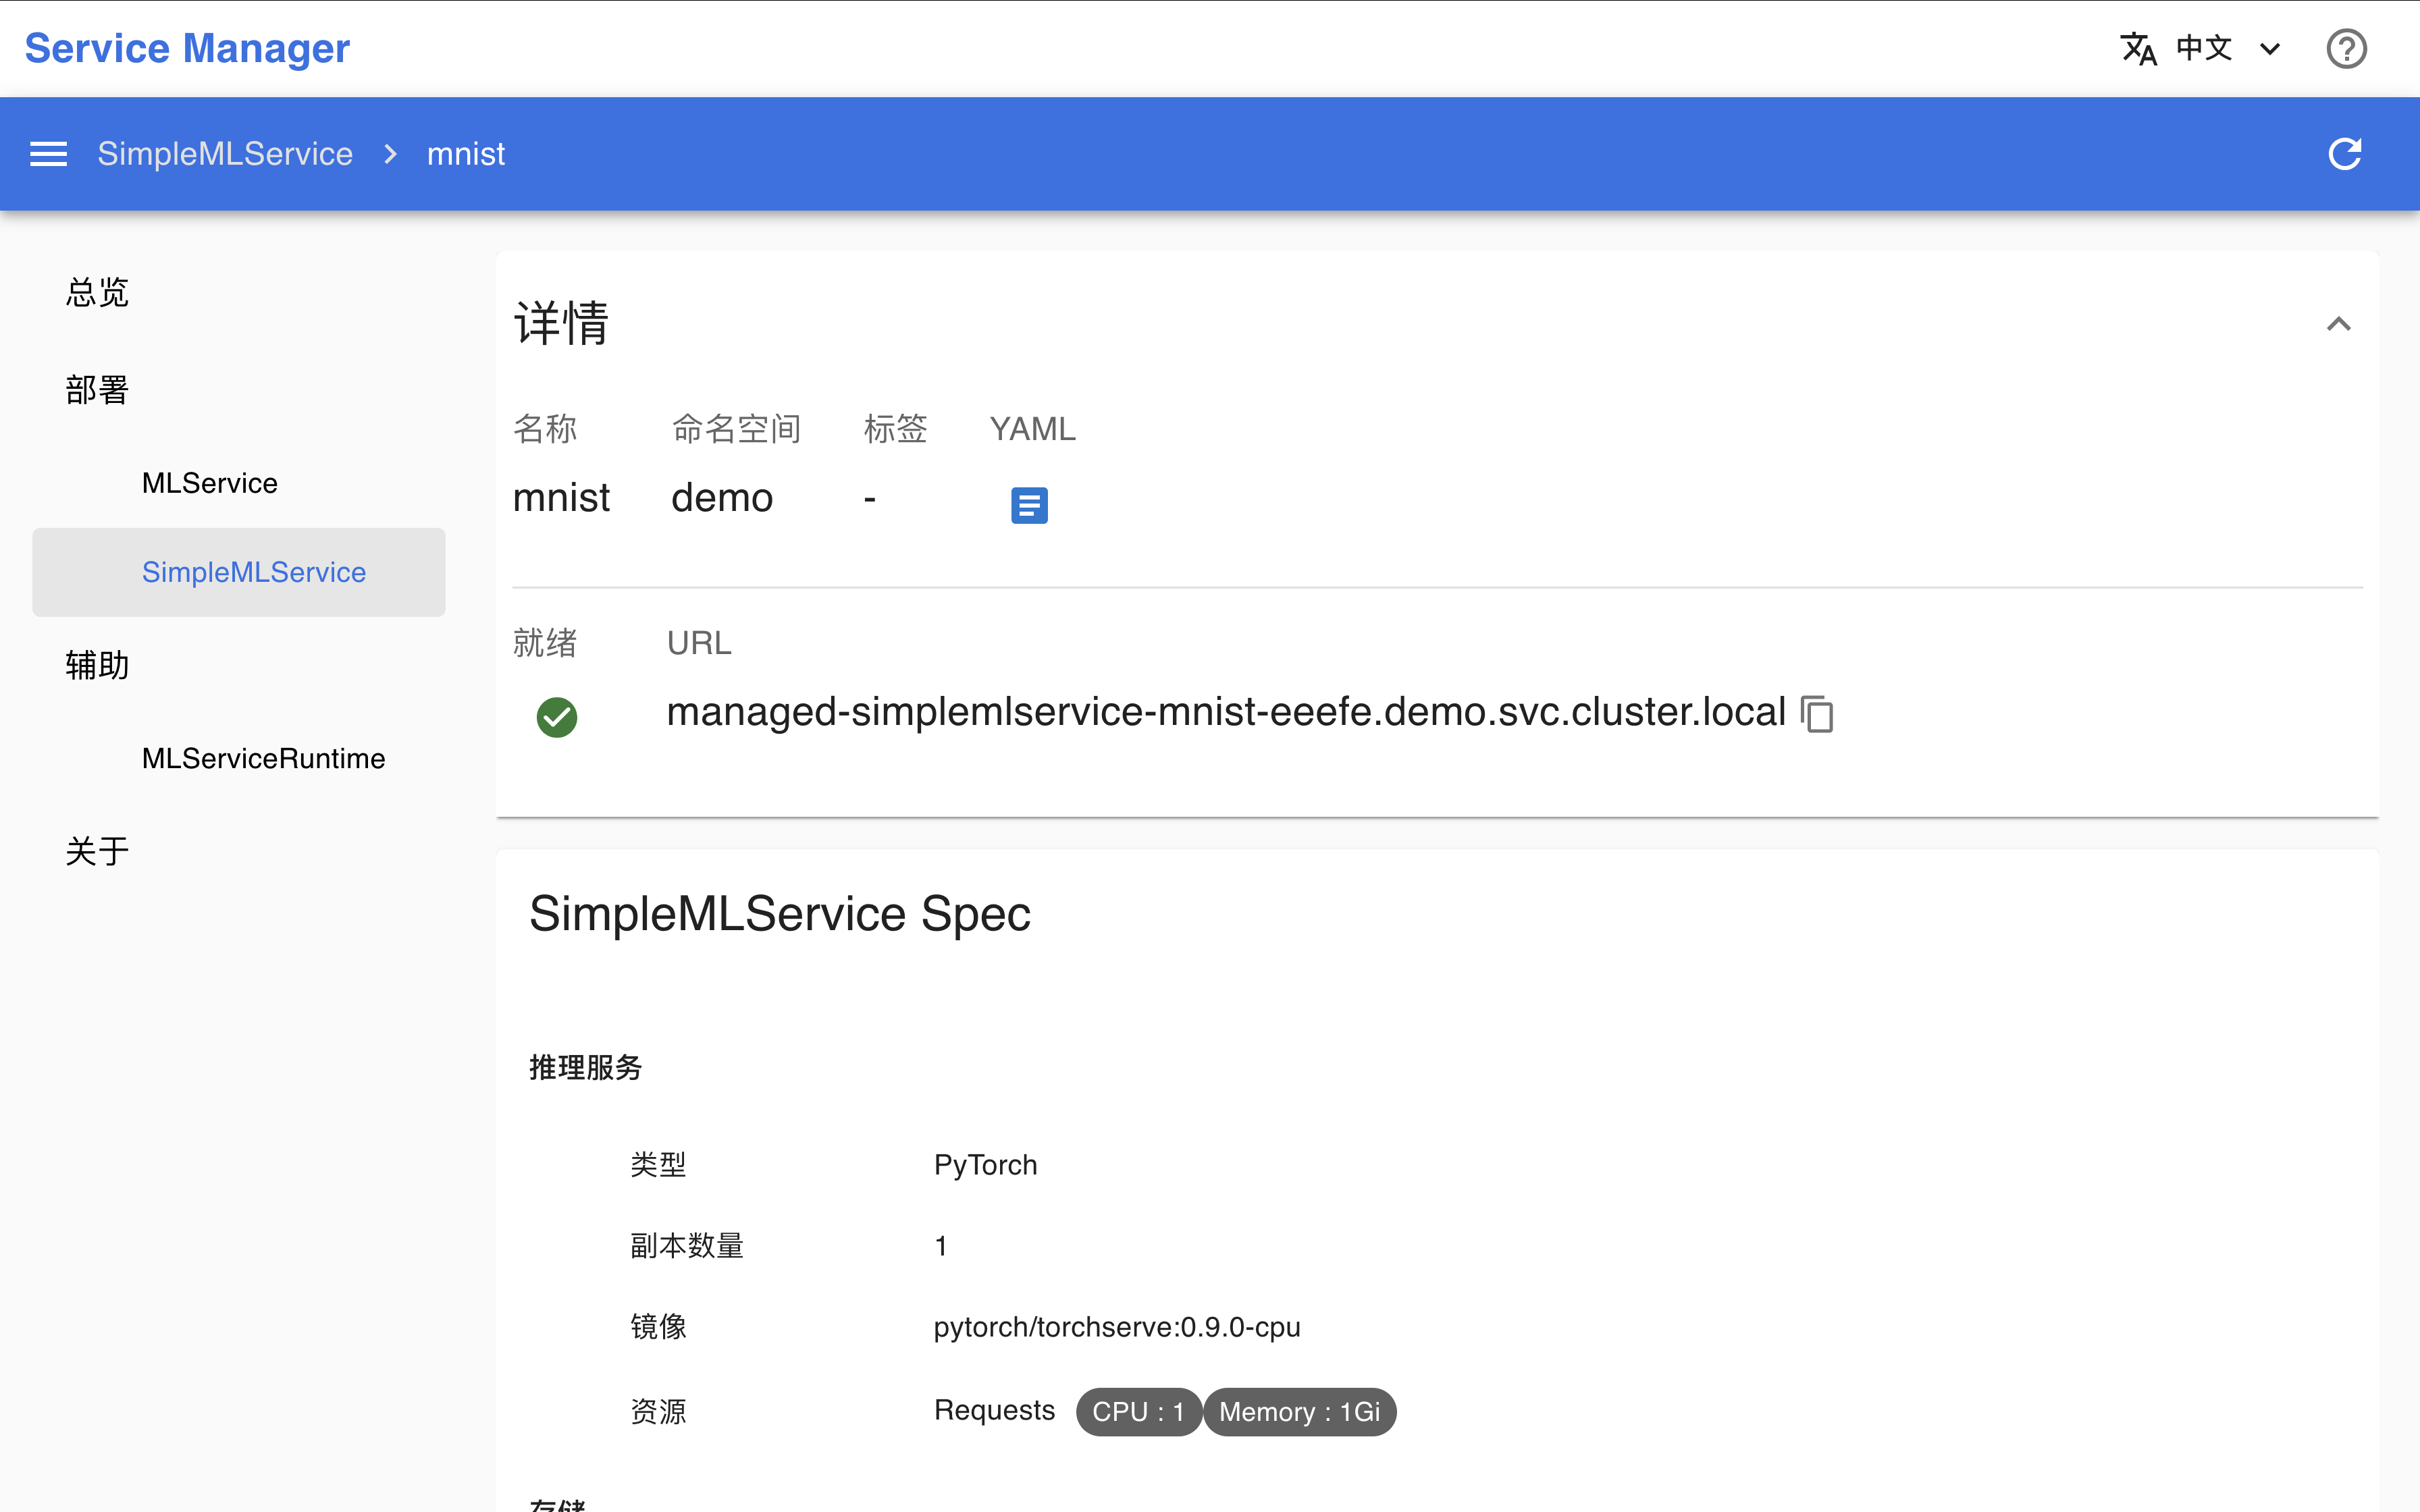Select 辅助 sidebar section
The image size is (2420, 1512).
[x=97, y=665]
